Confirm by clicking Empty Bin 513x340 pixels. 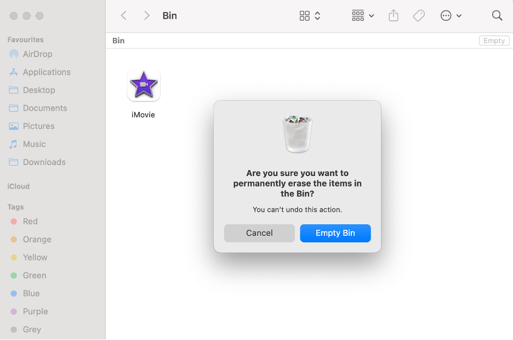pos(335,233)
